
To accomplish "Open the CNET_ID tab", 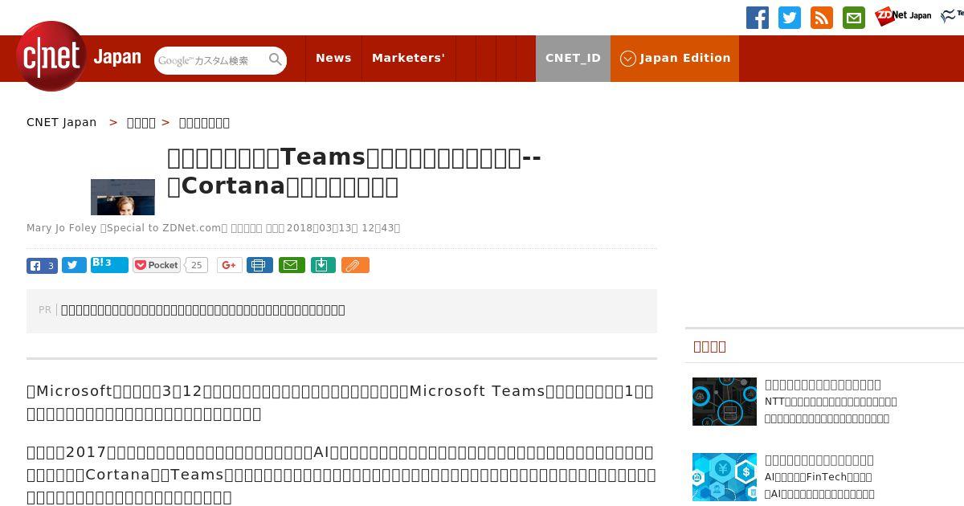I will click(x=573, y=58).
